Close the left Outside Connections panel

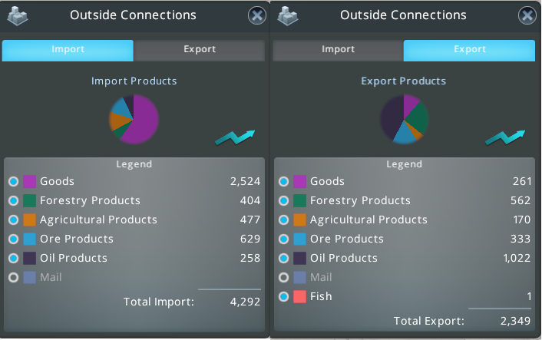point(258,15)
